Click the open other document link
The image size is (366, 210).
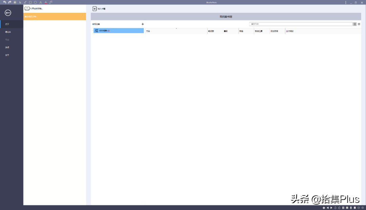(x=36, y=8)
